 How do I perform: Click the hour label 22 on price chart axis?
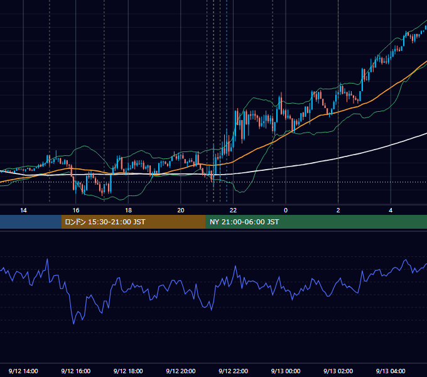pos(233,210)
